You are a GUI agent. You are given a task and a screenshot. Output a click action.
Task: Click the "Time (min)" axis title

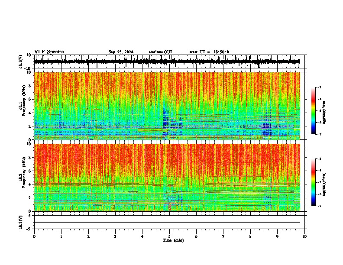(x=173, y=240)
